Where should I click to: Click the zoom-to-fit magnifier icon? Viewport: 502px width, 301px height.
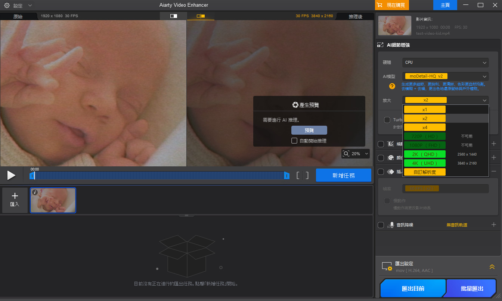click(346, 154)
